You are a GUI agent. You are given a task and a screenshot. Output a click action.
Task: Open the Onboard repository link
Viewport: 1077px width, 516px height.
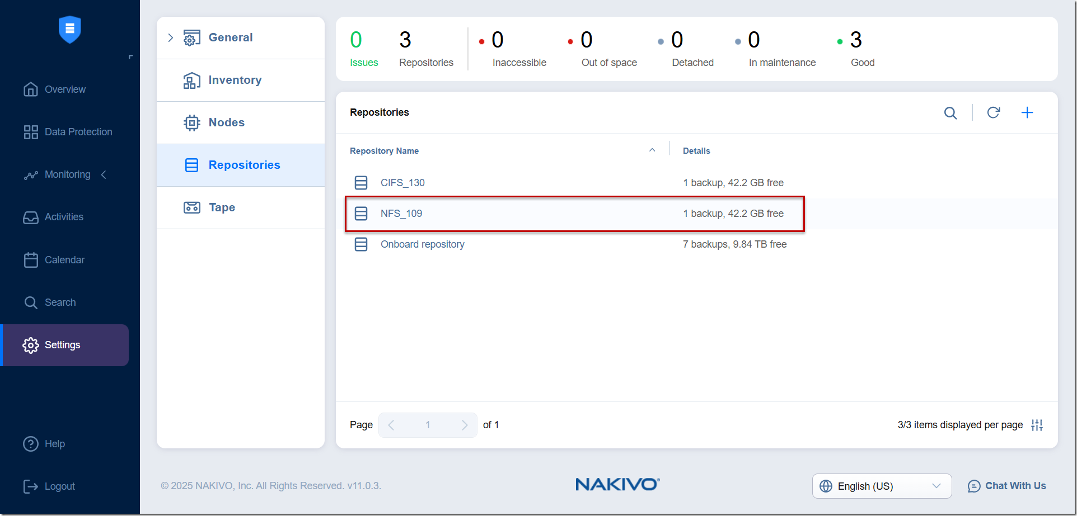coord(423,244)
